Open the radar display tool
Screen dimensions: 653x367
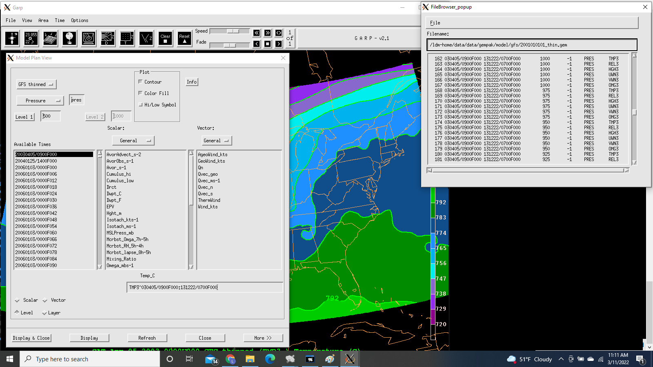(89, 38)
